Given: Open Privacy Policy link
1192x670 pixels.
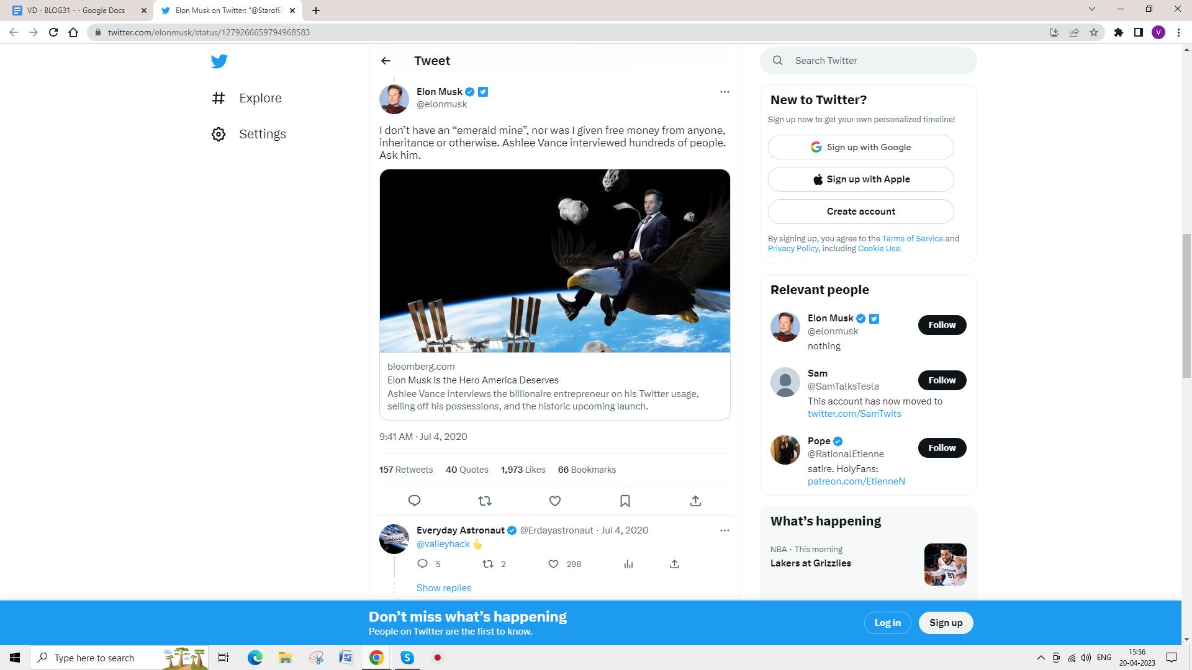Looking at the screenshot, I should (x=793, y=248).
